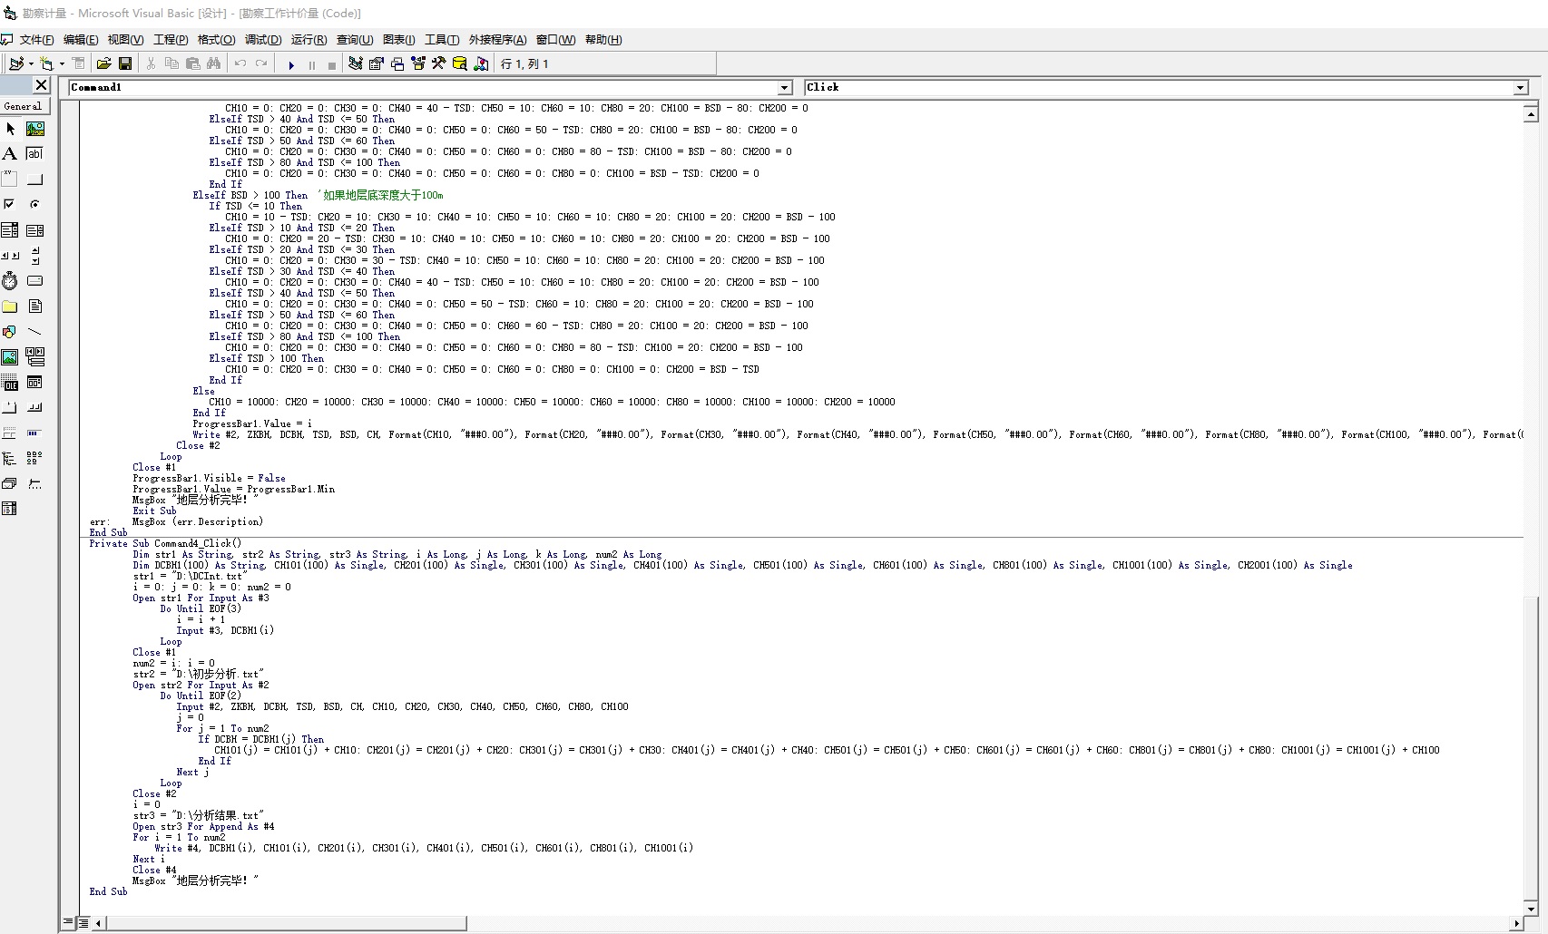The image size is (1548, 934).
Task: Open the Project Explorer from the toolbar
Action: pos(356,63)
